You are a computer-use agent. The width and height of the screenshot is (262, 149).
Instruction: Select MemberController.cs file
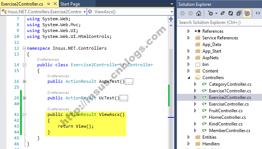[x=230, y=131]
